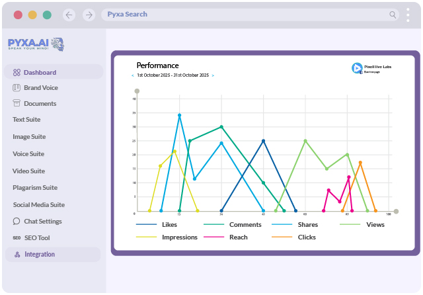Click the Chat Settings bubble icon
This screenshot has width=423, height=295.
tap(17, 222)
